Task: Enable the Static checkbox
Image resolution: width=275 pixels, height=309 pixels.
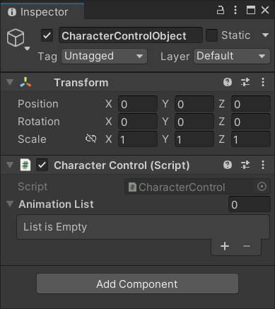Action: (211, 35)
